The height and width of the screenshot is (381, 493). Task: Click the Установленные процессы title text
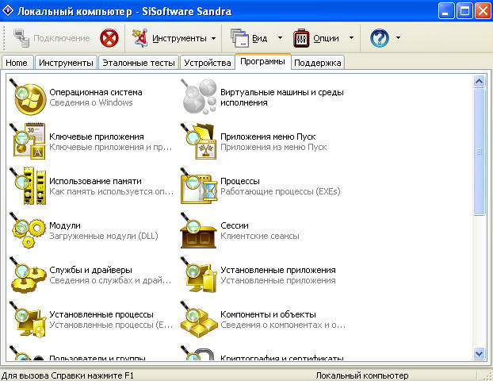click(x=101, y=314)
